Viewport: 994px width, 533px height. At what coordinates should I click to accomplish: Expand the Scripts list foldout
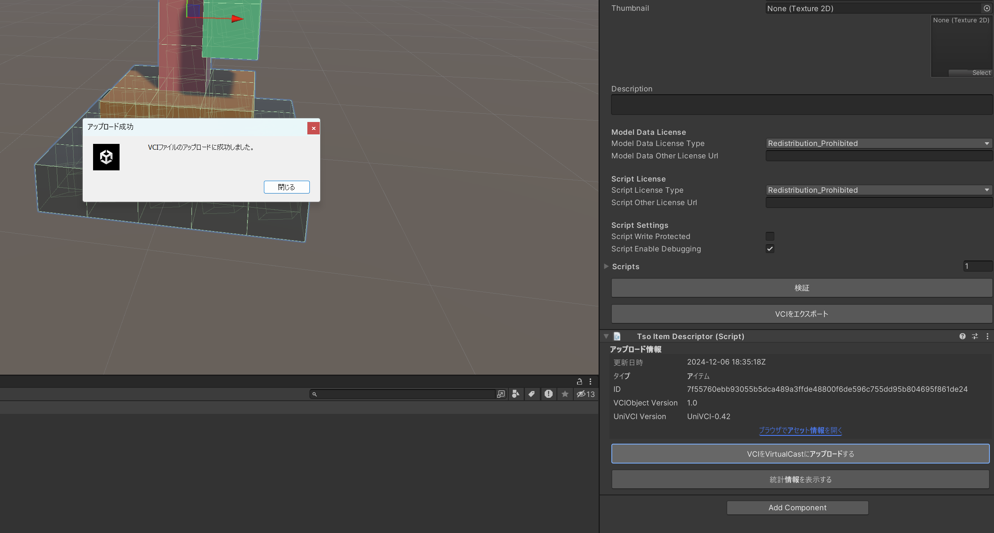click(x=606, y=266)
